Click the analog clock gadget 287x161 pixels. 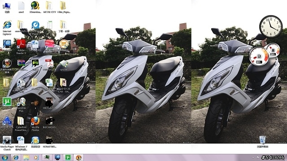click(271, 26)
